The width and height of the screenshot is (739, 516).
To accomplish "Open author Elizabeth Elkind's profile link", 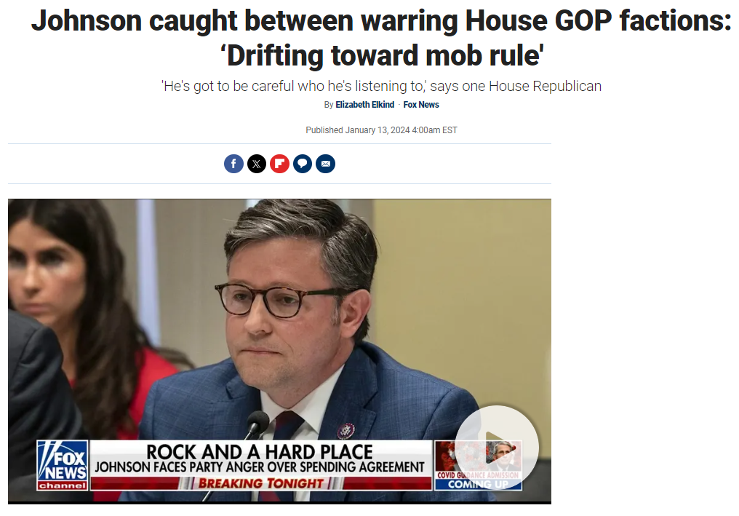I will click(x=365, y=105).
